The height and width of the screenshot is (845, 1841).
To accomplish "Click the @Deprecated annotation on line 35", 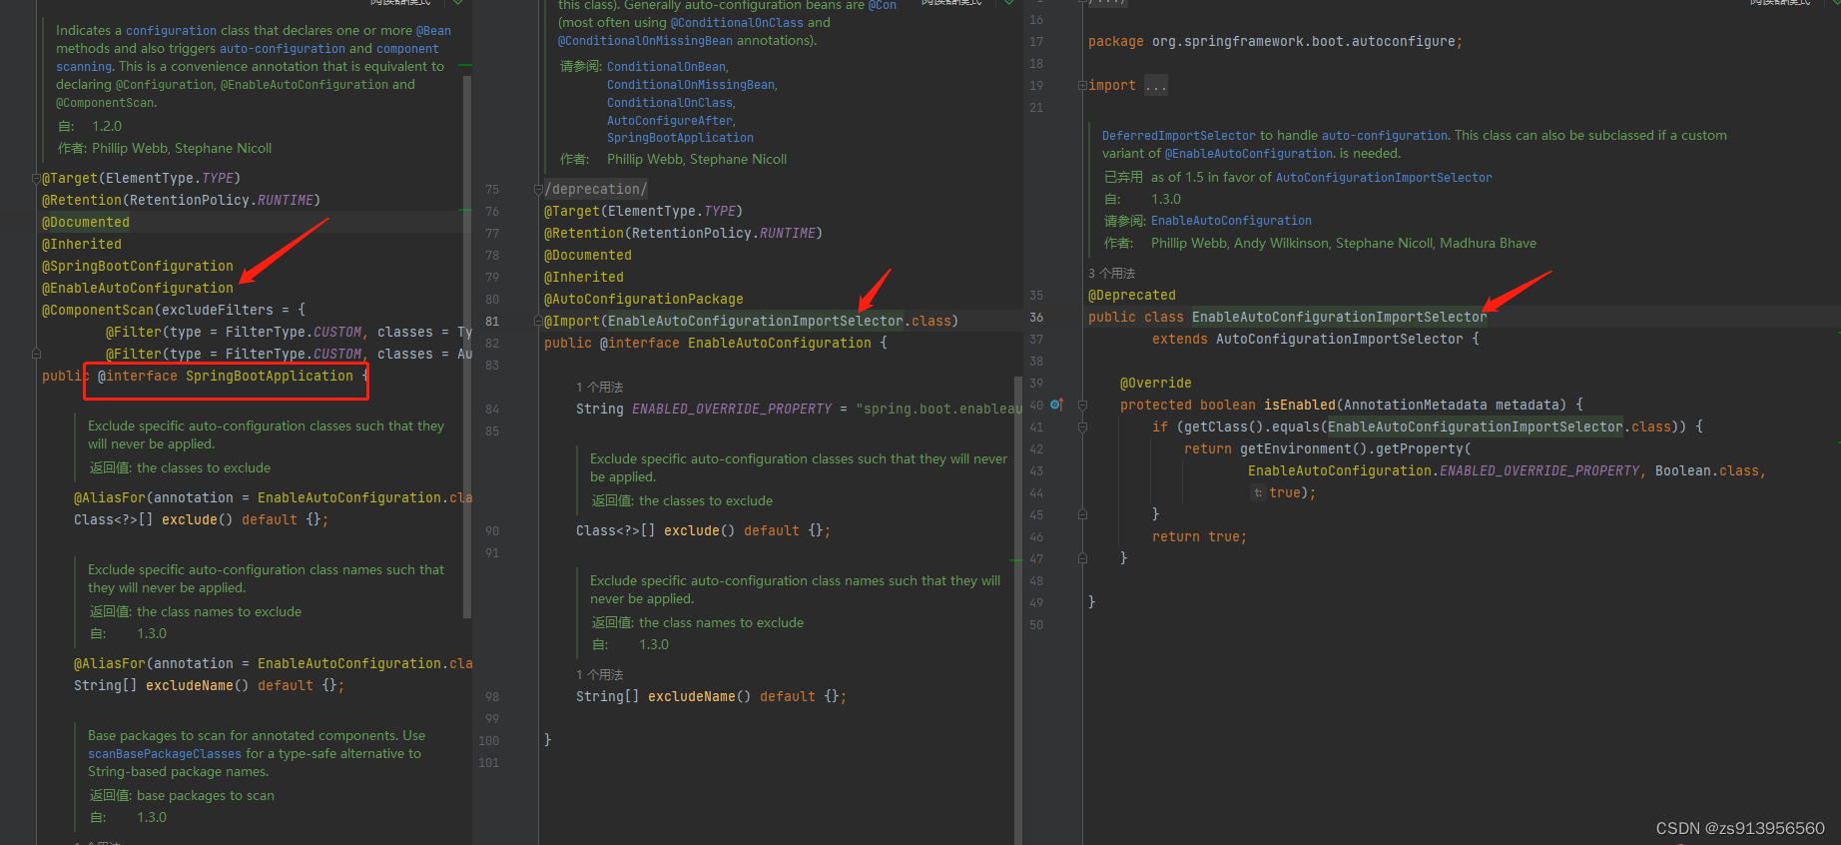I will [1132, 296].
